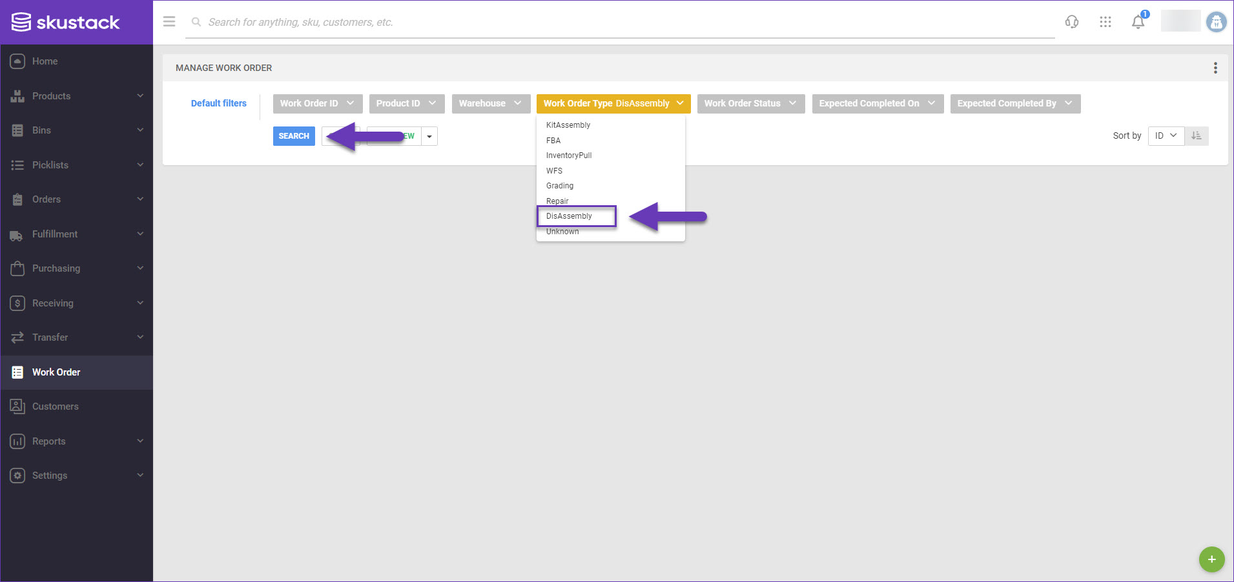1234x582 pixels.
Task: Open the Warehouse filter dropdown
Action: [x=491, y=104]
